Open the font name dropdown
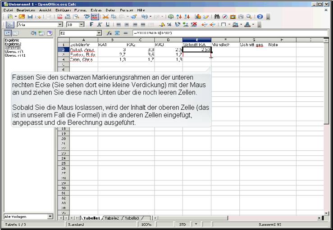 pos(60,25)
